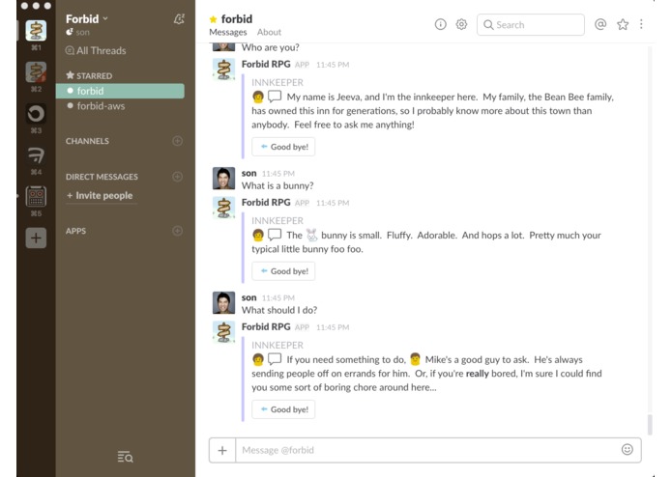Open the third workspace with circular arrow logo

[x=36, y=113]
